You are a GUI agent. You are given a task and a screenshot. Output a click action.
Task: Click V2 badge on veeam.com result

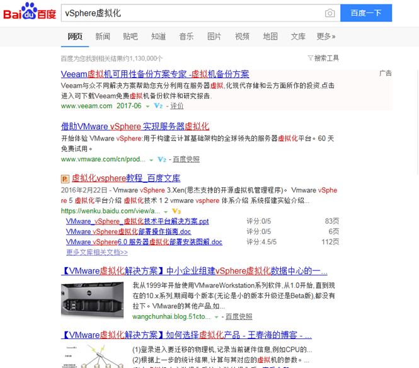pos(158,106)
